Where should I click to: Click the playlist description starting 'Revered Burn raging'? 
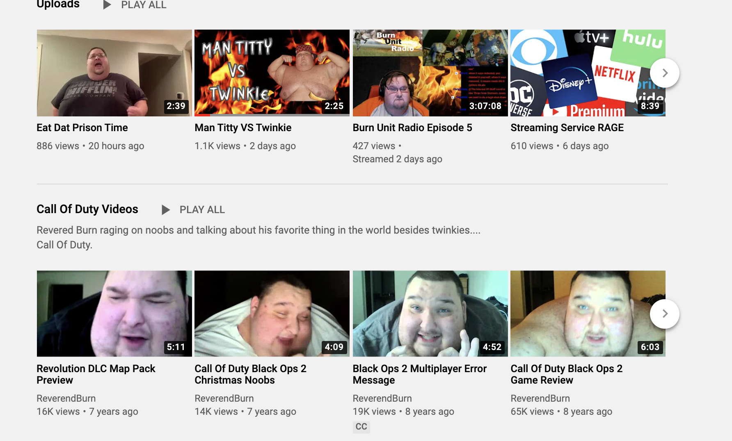pyautogui.click(x=258, y=237)
